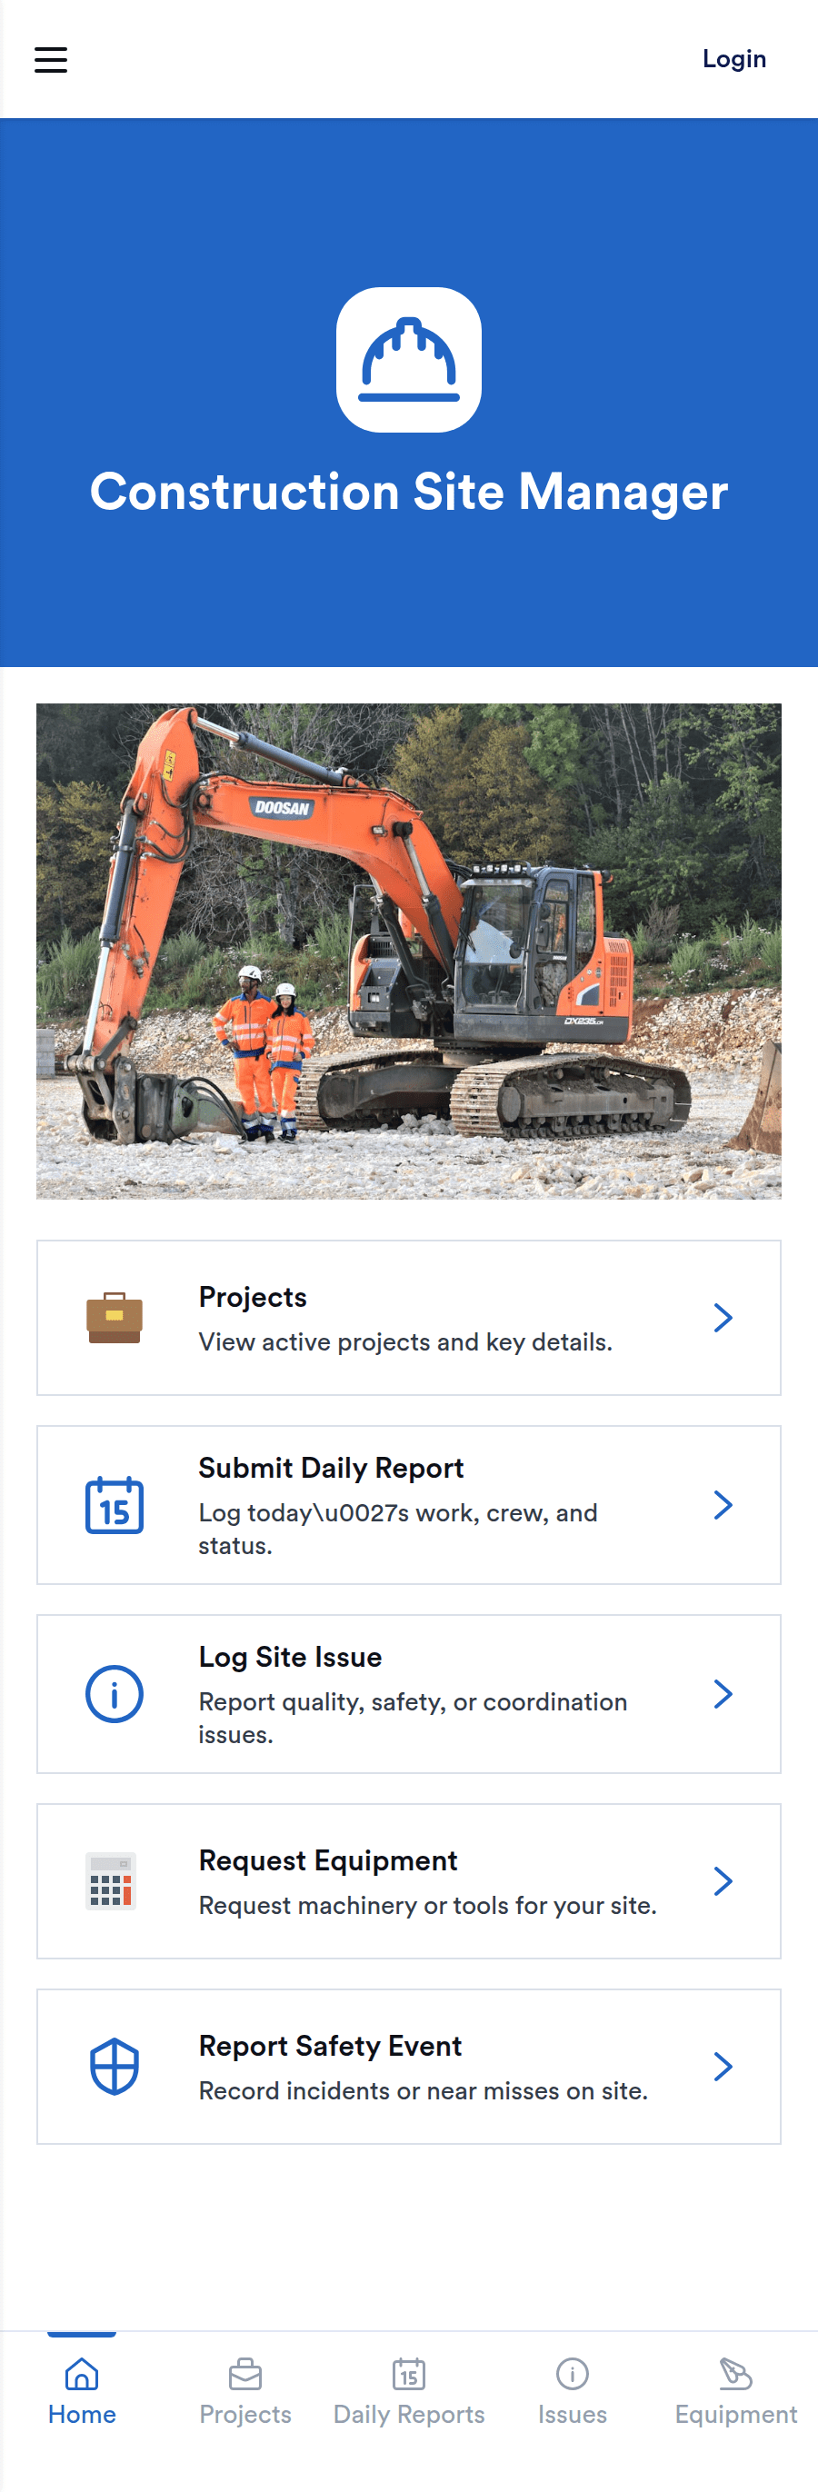Image resolution: width=818 pixels, height=2492 pixels.
Task: Click the briefcase icon beside Projects
Action: (x=115, y=1318)
